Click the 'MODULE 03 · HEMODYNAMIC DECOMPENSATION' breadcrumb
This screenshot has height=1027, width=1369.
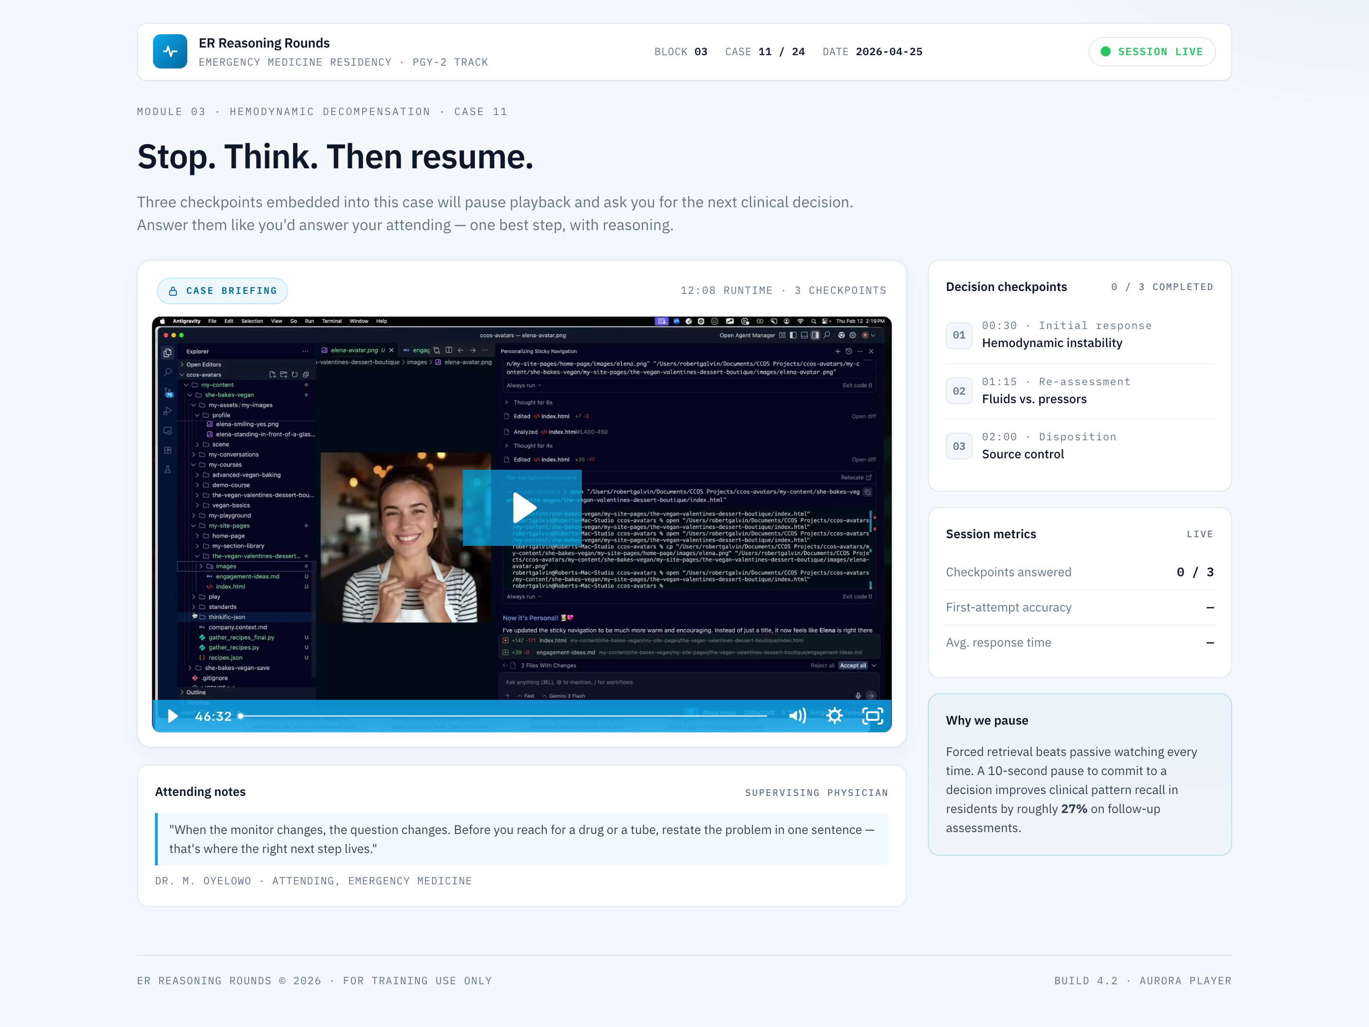click(x=322, y=112)
